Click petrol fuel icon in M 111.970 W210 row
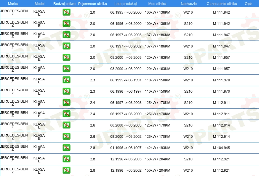Screen dimensions: 259x176 coord(66,80)
